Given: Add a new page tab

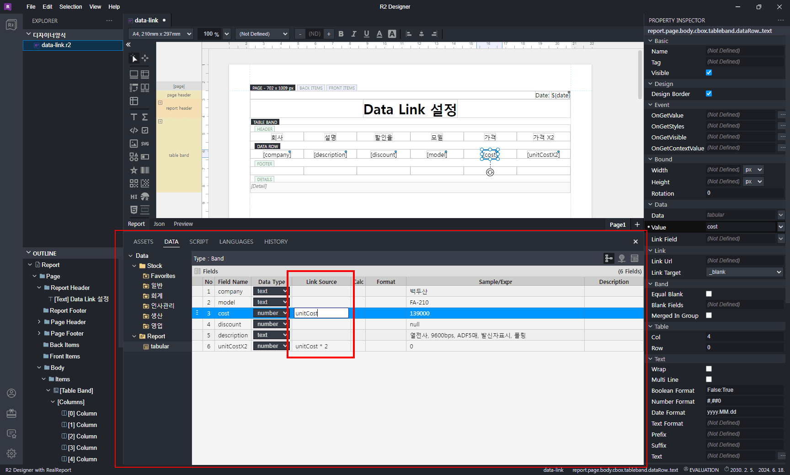Looking at the screenshot, I should click(x=637, y=224).
